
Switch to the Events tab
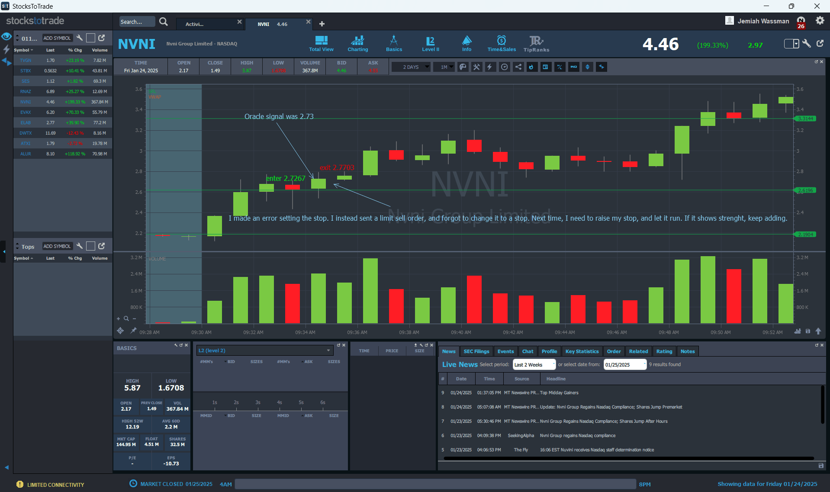(x=505, y=351)
